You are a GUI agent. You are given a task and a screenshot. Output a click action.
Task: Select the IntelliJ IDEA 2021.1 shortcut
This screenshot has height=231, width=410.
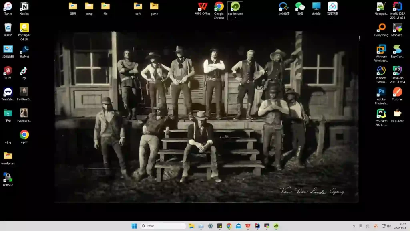point(398,11)
